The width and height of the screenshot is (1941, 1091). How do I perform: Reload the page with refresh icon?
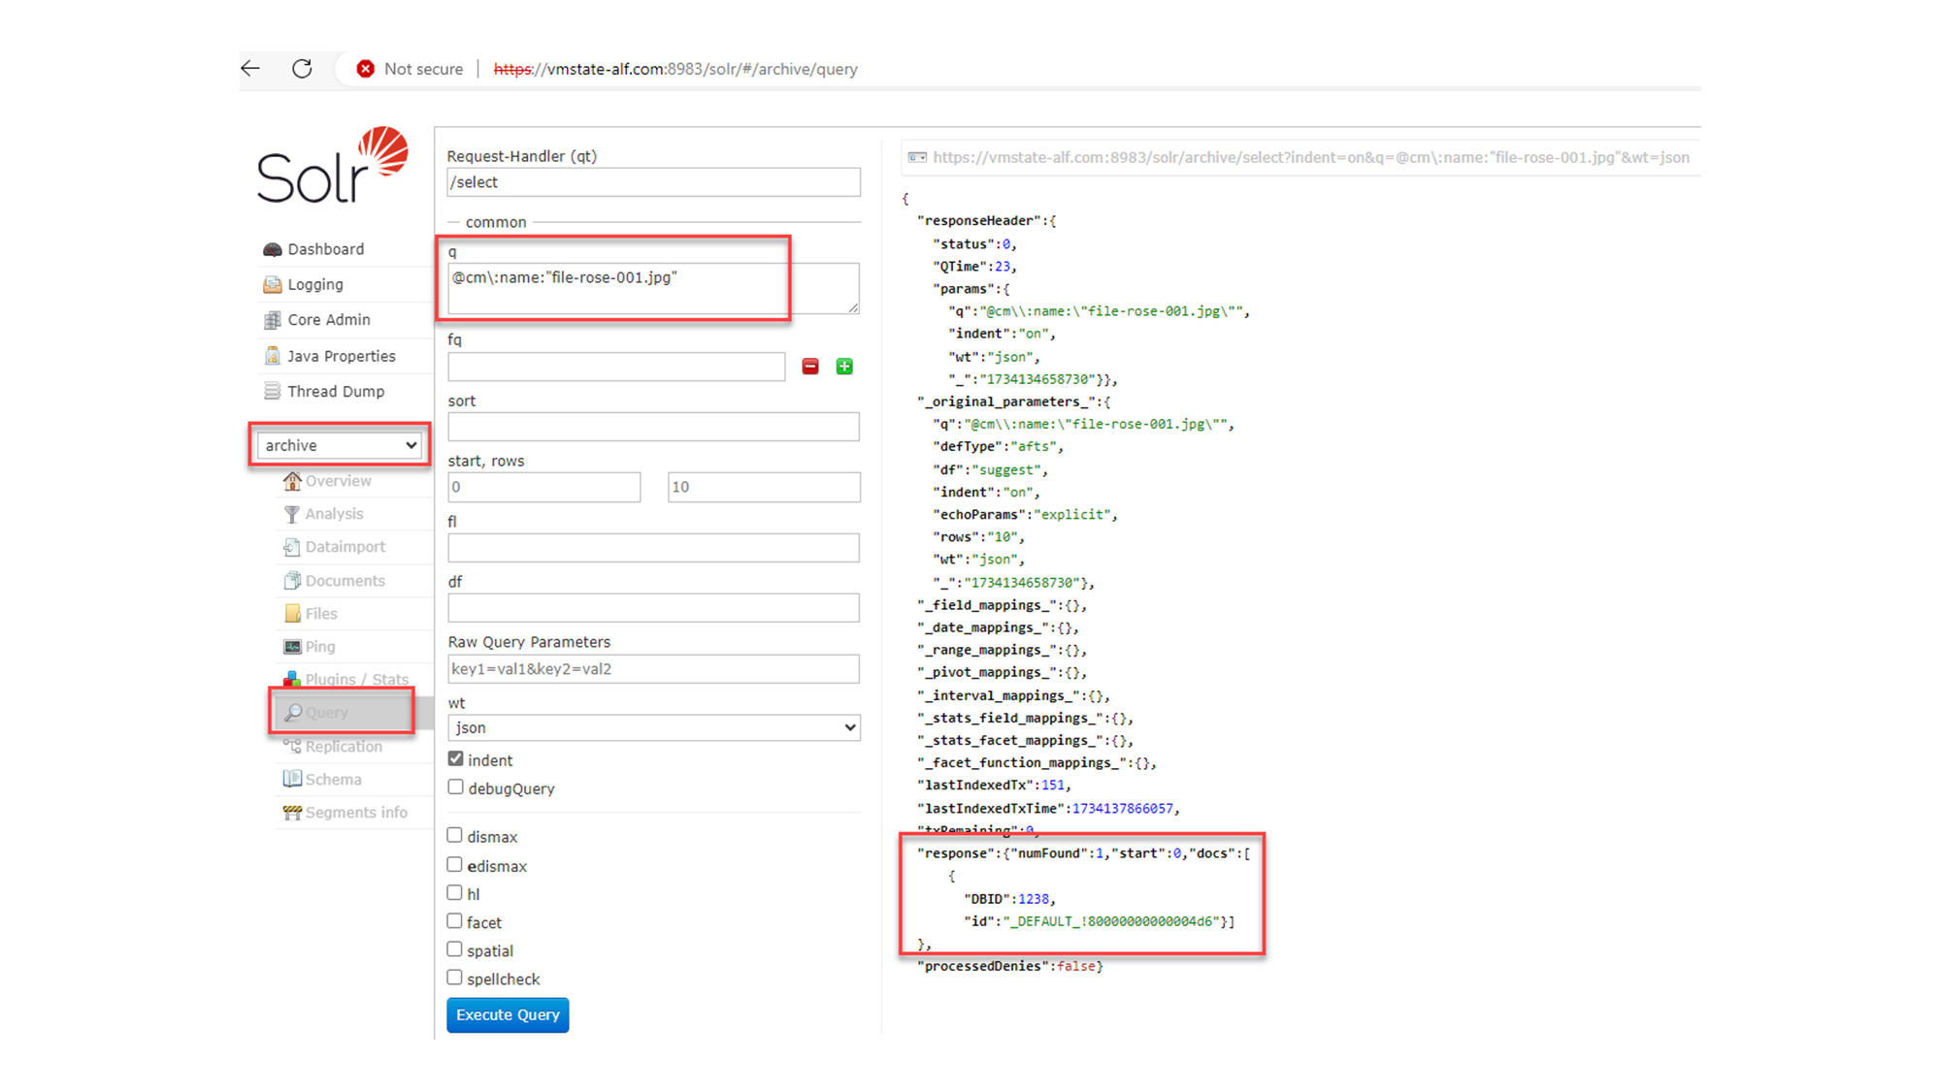(x=302, y=68)
